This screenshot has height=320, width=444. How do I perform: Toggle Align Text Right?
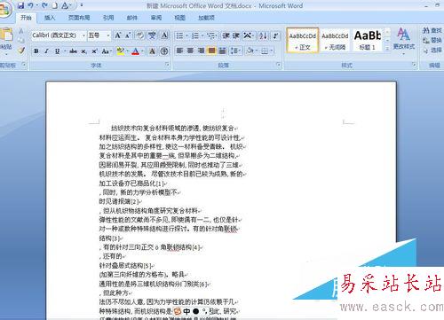point(201,51)
